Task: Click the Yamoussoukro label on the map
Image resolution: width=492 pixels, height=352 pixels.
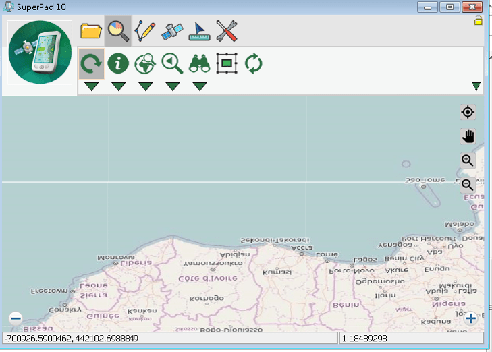Action: 213,263
